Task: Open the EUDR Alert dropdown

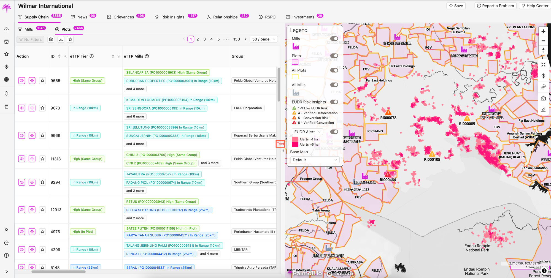Action: pyautogui.click(x=307, y=132)
